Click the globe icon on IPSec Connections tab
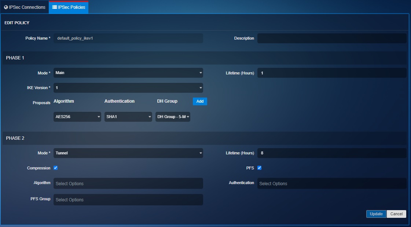Viewport: 411px width, 227px height. coord(6,7)
